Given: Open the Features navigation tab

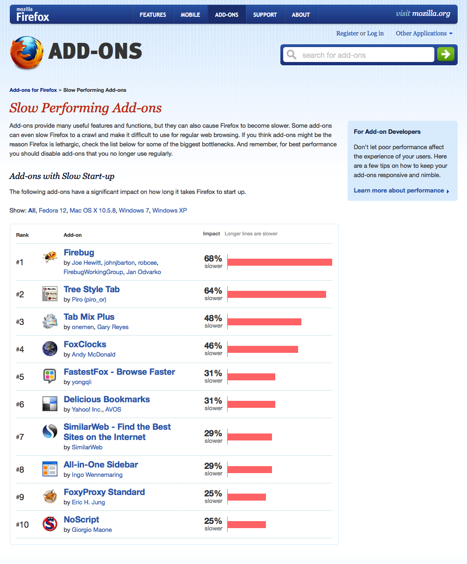Looking at the screenshot, I should pyautogui.click(x=153, y=15).
